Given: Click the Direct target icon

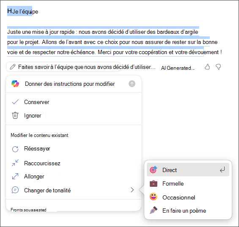Looking at the screenshot, I should pyautogui.click(x=153, y=170).
